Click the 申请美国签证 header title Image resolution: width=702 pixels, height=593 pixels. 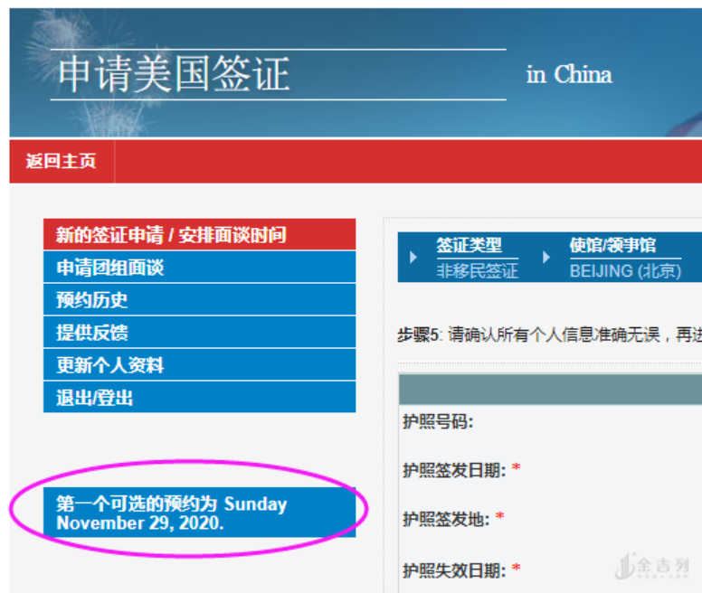[x=174, y=74]
